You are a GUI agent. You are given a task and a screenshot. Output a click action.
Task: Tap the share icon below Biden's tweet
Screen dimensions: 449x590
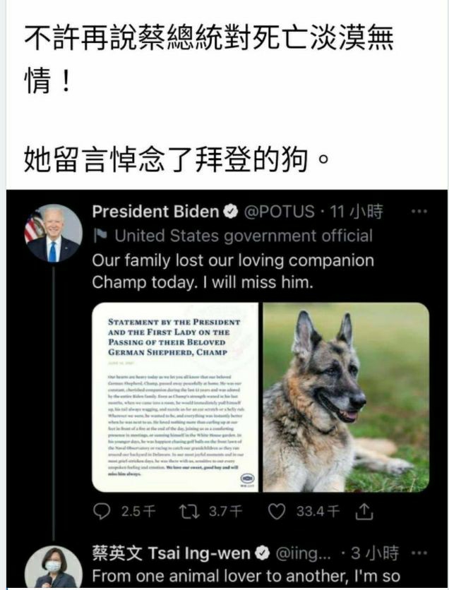364,512
